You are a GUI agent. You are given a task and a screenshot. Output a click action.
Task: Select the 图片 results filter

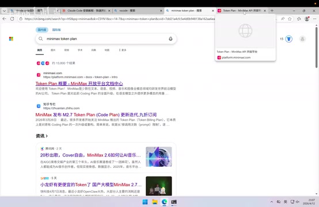pyautogui.click(x=53, y=50)
